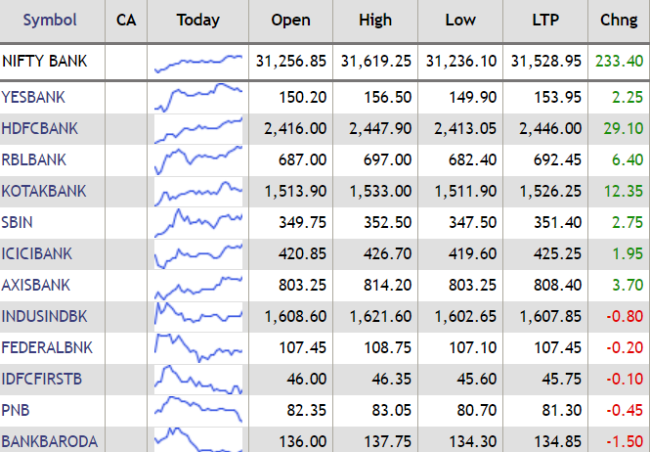Open the AXISBANK symbol link
This screenshot has width=650, height=452.
36,285
